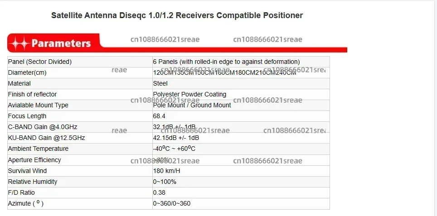Click the 'Material' row label
Viewport: 437px width, 216px height.
19,83
